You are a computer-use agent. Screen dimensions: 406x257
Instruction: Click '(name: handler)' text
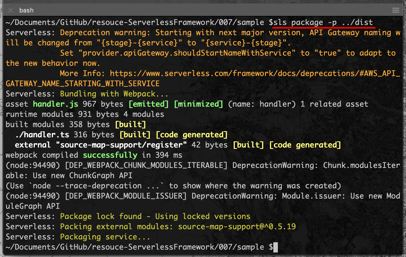tap(262, 104)
